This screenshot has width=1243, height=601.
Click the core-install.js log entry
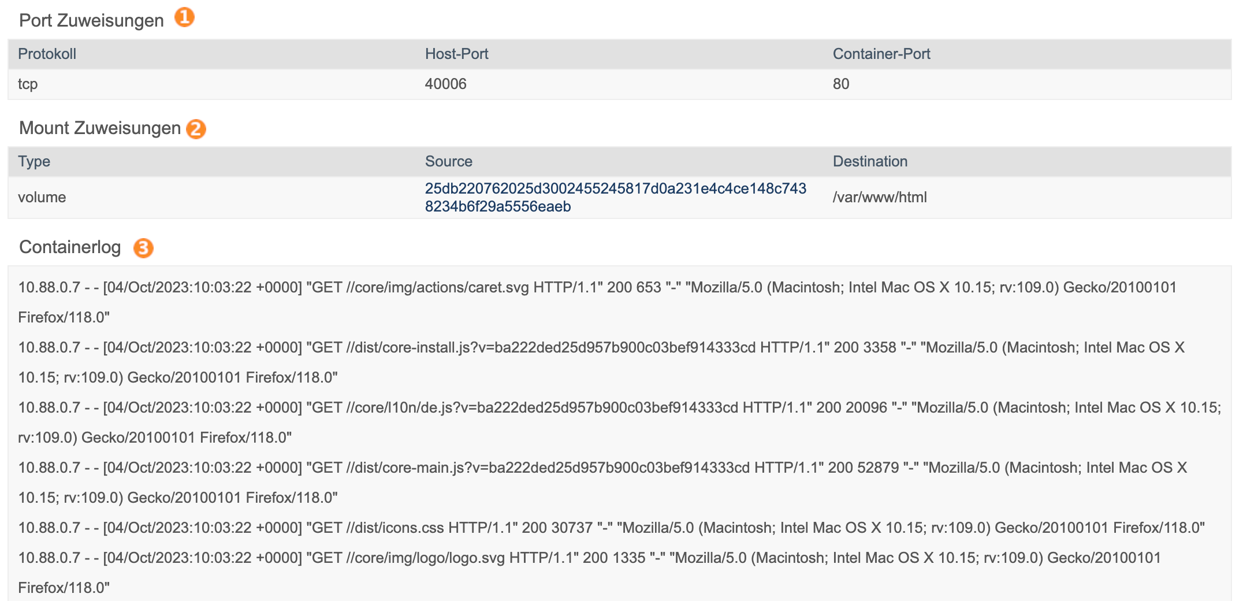coord(601,362)
